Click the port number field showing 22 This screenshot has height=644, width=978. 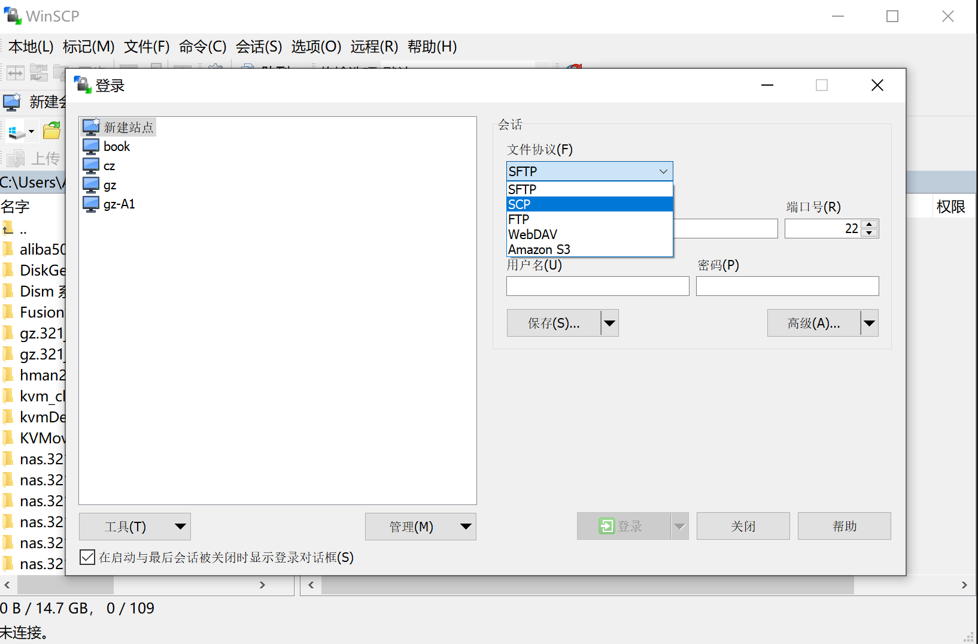click(x=823, y=228)
